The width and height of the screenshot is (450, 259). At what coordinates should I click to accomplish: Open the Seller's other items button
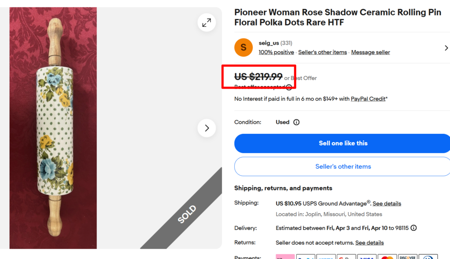[x=342, y=166]
